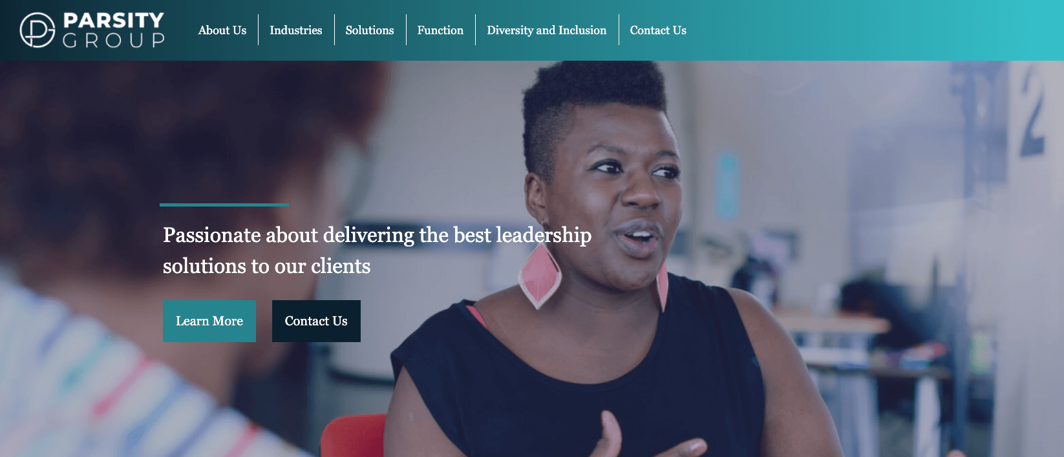
Task: Click the 'solutions to our clients' text line
Action: [x=266, y=266]
